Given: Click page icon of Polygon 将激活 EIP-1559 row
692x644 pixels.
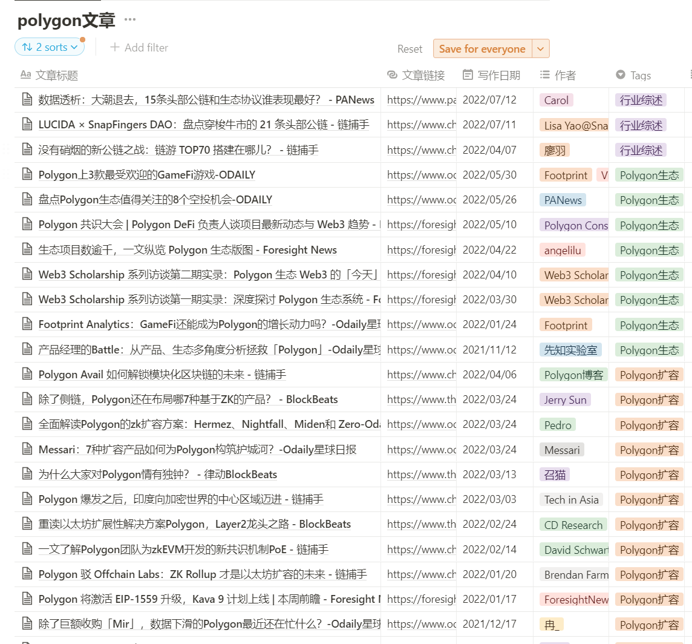Looking at the screenshot, I should pos(27,599).
